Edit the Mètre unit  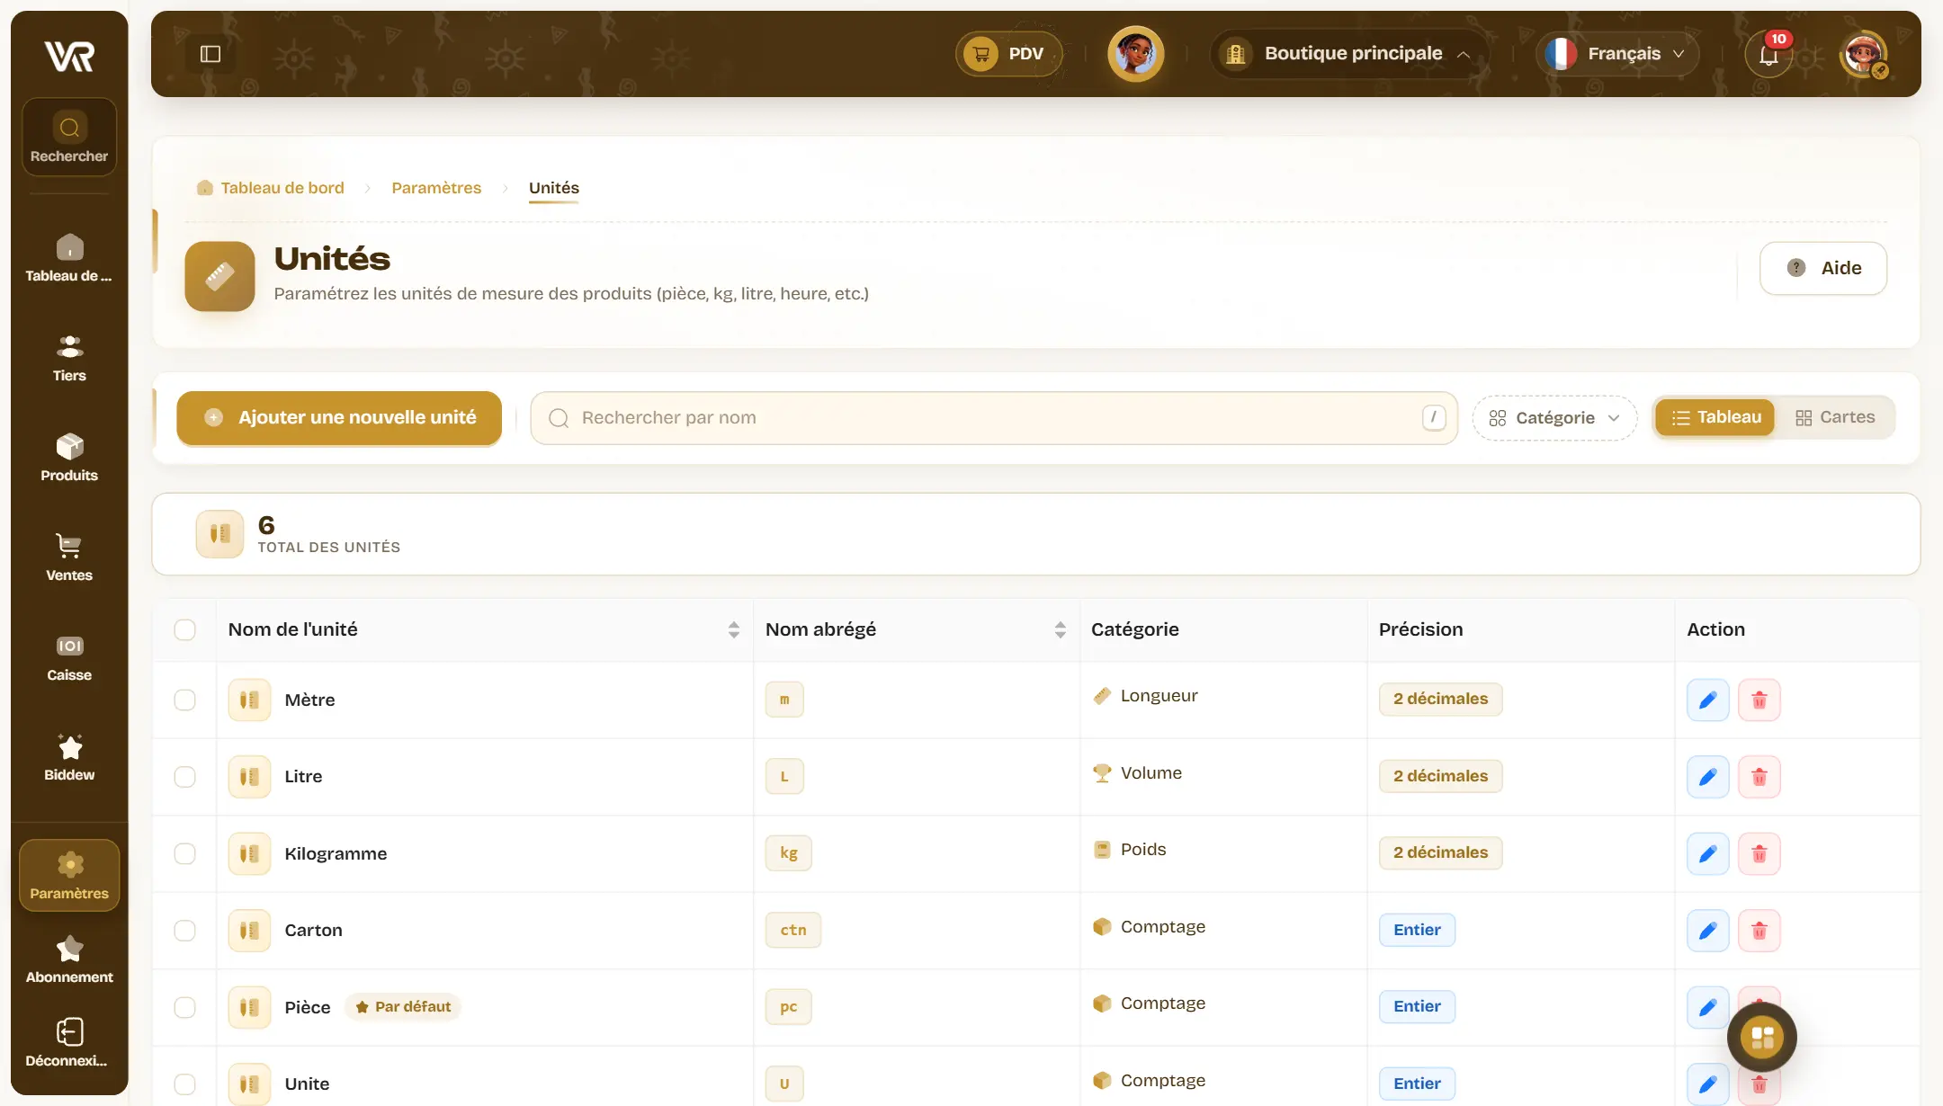(1707, 700)
